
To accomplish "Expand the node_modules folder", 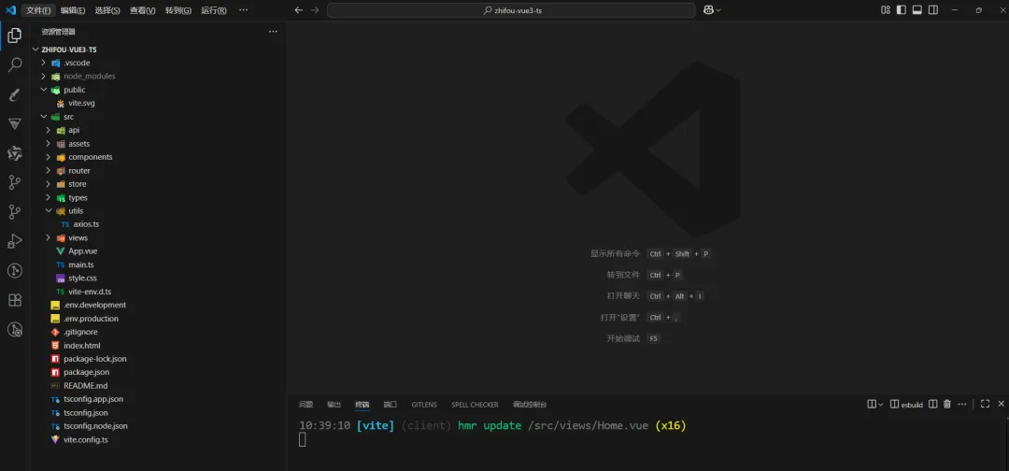I will (x=89, y=76).
